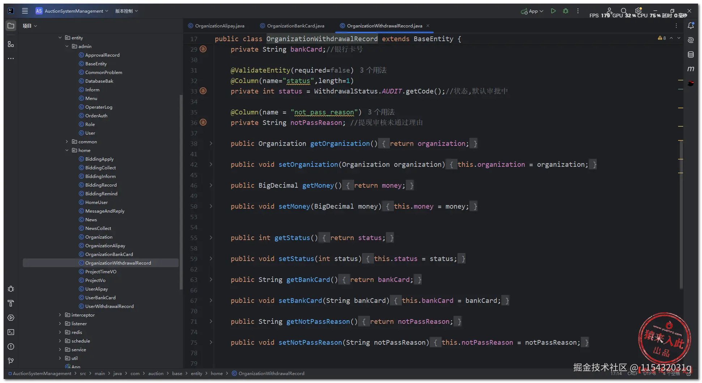The height and width of the screenshot is (383, 702).
Task: Jump to the next highlighted problem
Action: point(679,38)
